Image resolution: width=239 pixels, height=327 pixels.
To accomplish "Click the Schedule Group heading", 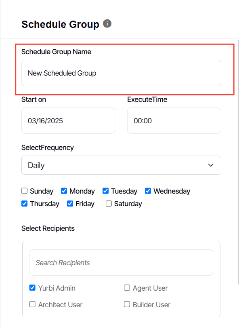I will click(61, 24).
